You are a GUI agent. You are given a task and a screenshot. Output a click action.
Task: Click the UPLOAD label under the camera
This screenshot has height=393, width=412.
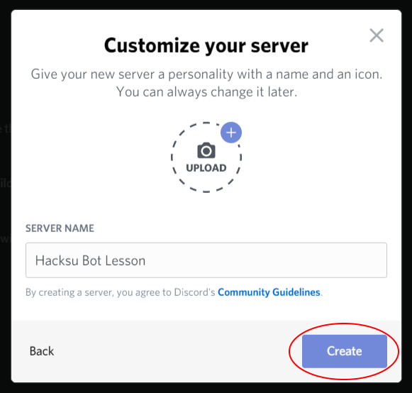206,168
